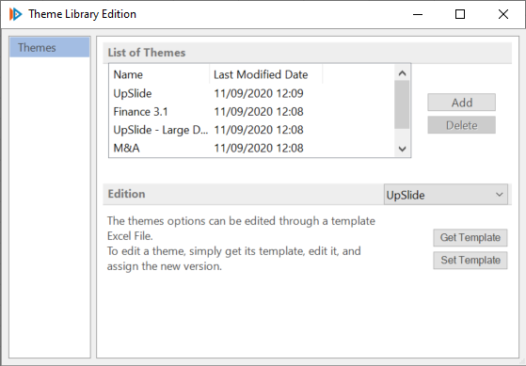The height and width of the screenshot is (366, 526).
Task: Select the UpSlide - Large D... theme row
Action: click(252, 130)
